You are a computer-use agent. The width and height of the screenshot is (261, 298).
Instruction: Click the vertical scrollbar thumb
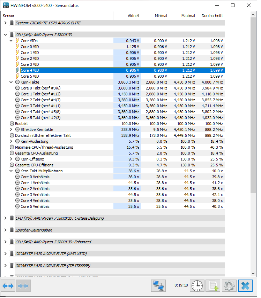click(254, 105)
